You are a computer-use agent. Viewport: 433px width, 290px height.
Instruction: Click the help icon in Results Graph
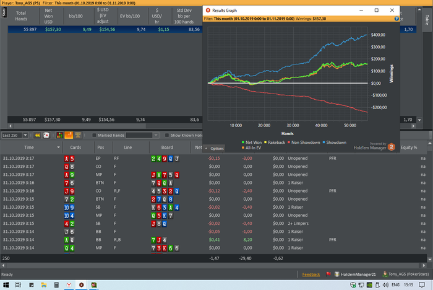coord(397,19)
